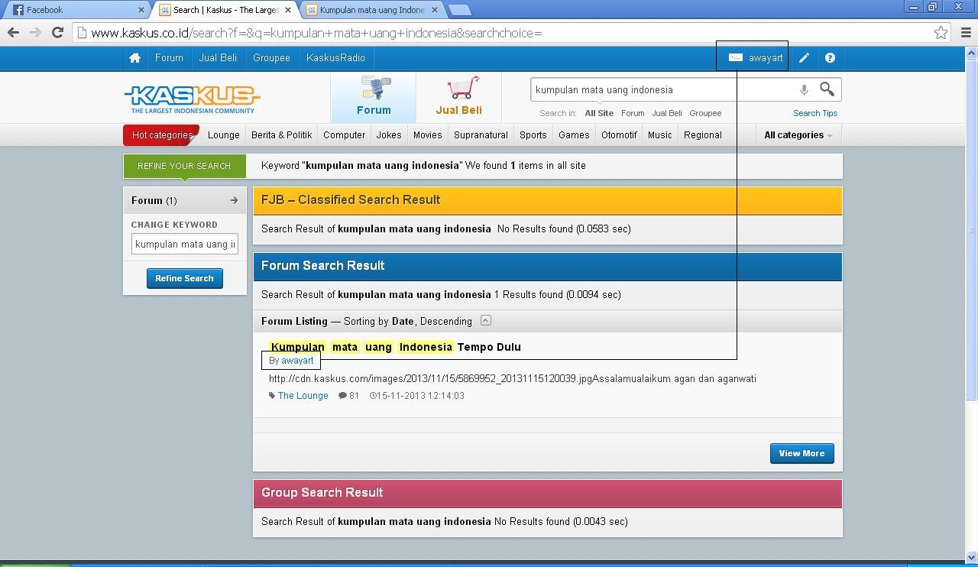Set search scope to Forum
The width and height of the screenshot is (978, 567).
click(x=633, y=113)
